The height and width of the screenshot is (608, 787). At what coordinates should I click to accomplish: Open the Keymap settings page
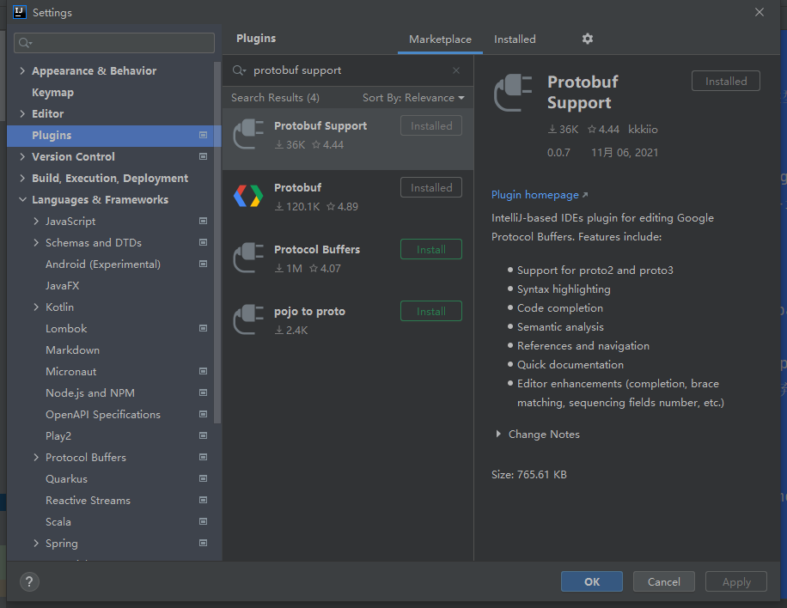52,92
